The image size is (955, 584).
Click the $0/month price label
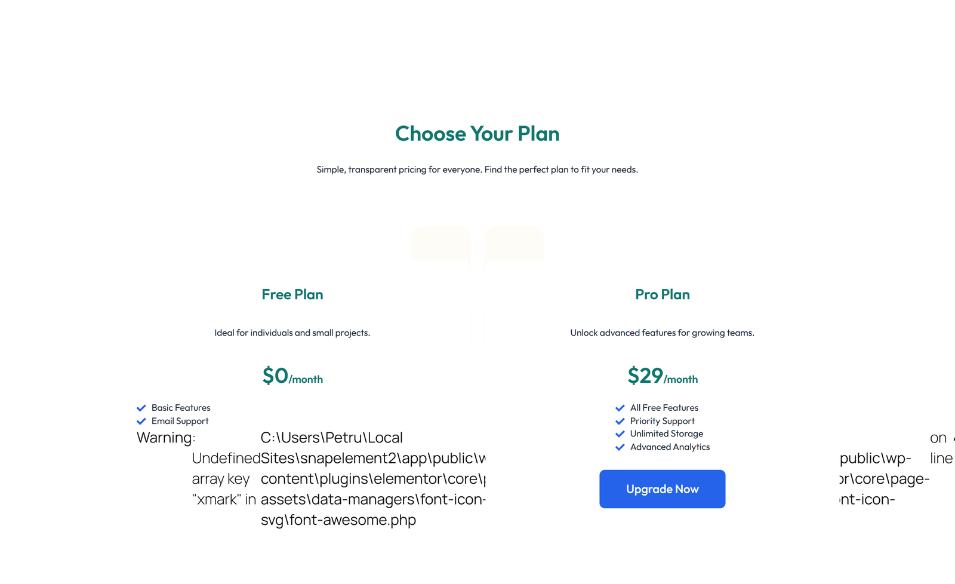(292, 377)
